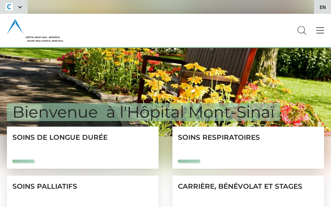This screenshot has height=207, width=331.
Task: Click the Soins respiratoires heading text
Action: point(219,137)
